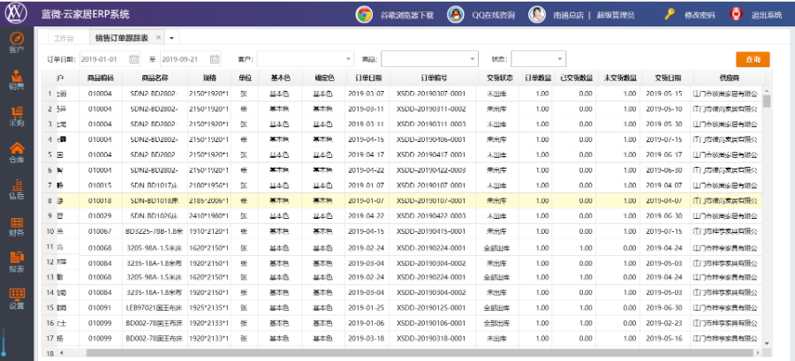Sort by the 未交货数量 column header
The width and height of the screenshot is (795, 361).
620,78
